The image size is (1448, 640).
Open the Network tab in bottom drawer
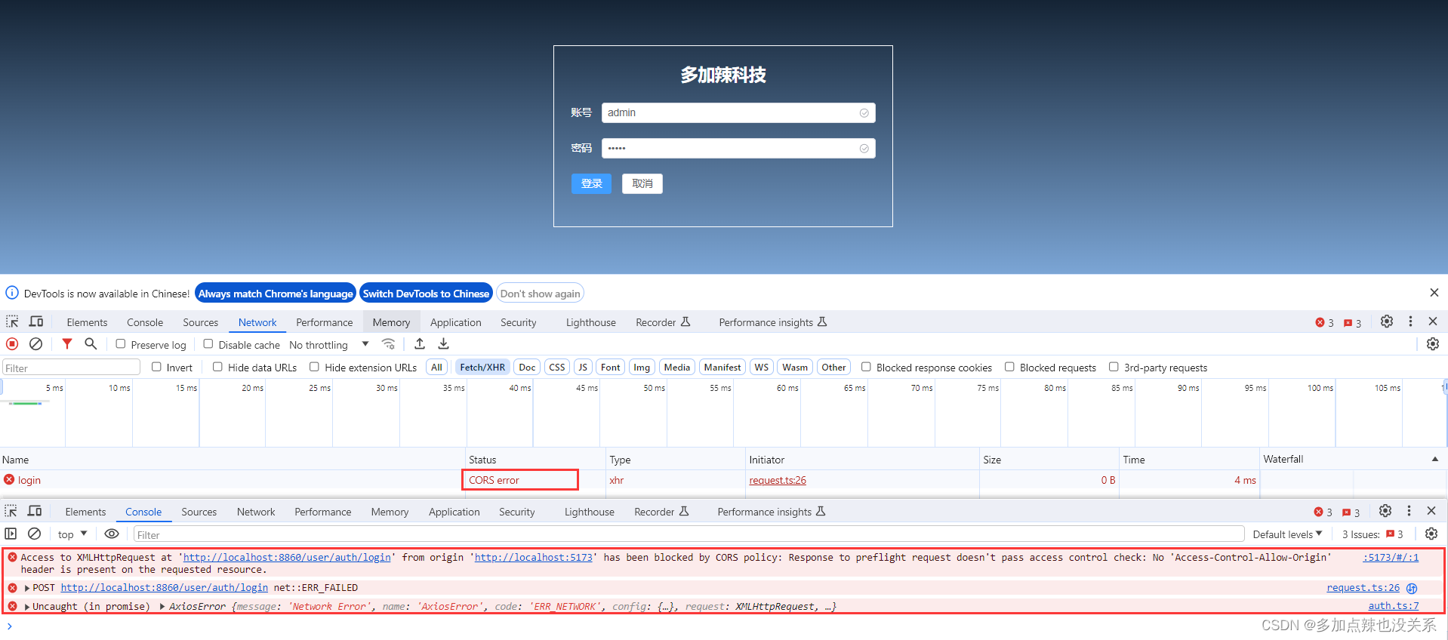[x=256, y=512]
